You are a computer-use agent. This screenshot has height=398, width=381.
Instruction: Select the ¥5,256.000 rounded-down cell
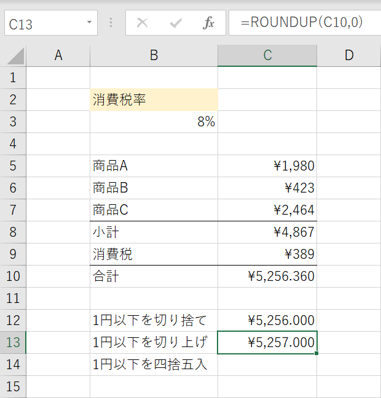pos(267,321)
